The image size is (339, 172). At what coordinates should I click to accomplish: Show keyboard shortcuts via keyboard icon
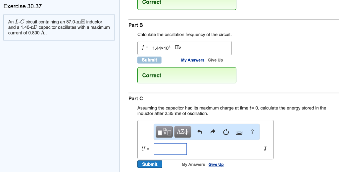tap(239, 133)
